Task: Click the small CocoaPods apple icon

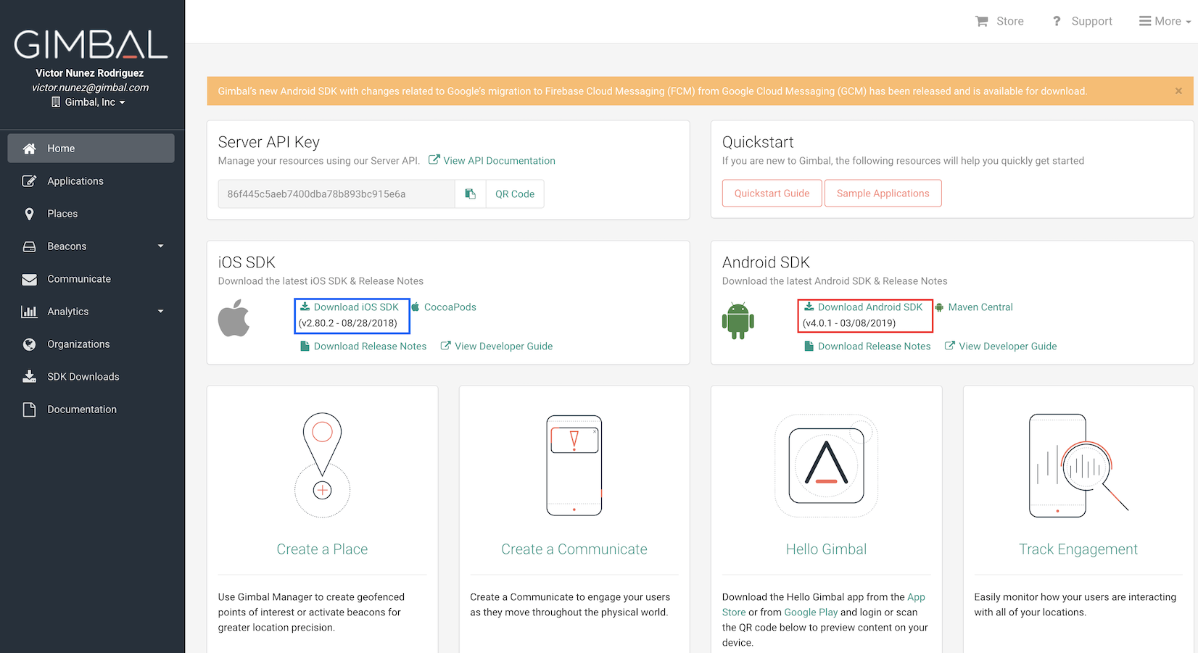Action: point(416,307)
